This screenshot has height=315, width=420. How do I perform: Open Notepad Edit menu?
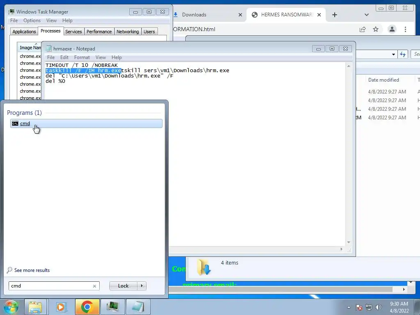point(64,57)
